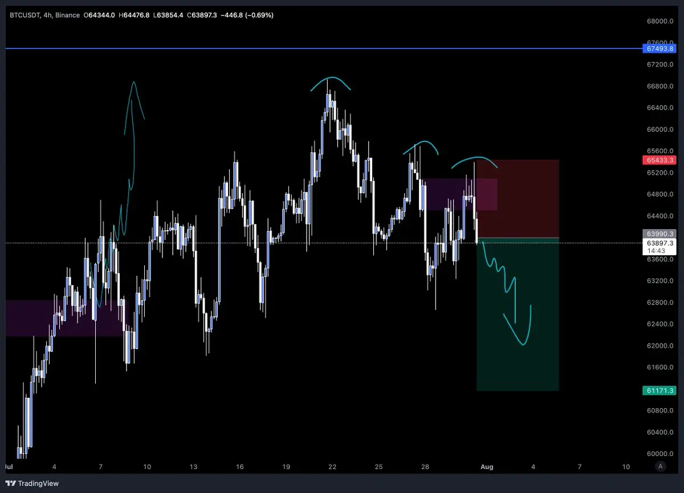684x493 pixels.
Task: Select the green profit zone of short position
Action: pos(518,314)
